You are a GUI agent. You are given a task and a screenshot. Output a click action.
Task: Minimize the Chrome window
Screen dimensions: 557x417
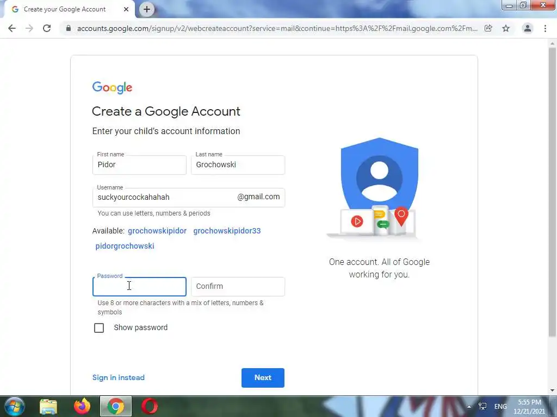(509, 5)
